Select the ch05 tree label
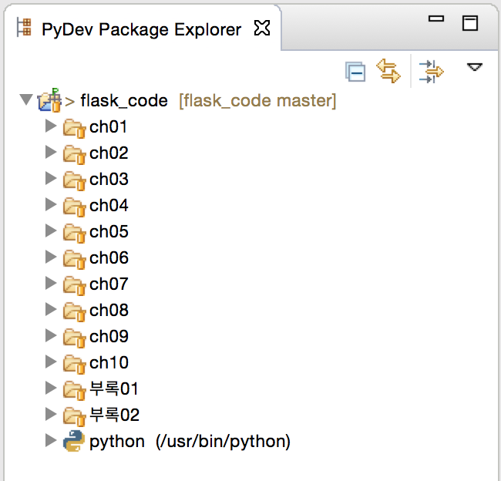501x481 pixels. click(x=109, y=232)
